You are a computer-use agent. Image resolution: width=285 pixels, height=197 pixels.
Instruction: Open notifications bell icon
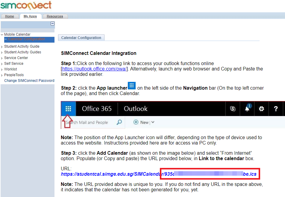tap(247, 109)
